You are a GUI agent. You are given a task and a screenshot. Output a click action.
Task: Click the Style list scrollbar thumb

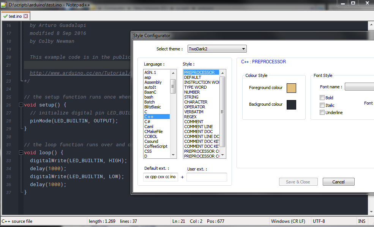pos(222,112)
